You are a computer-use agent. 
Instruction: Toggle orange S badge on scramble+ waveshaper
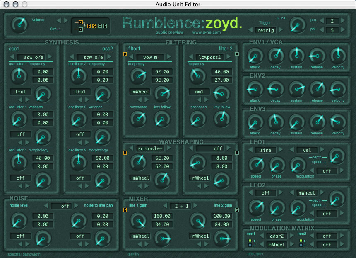click(x=125, y=153)
